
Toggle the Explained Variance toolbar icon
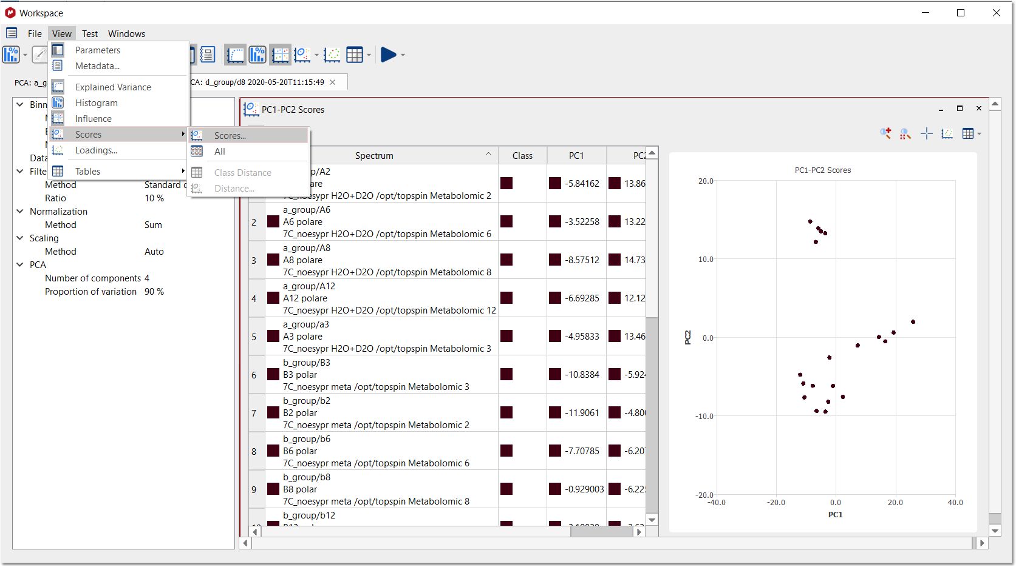point(235,55)
